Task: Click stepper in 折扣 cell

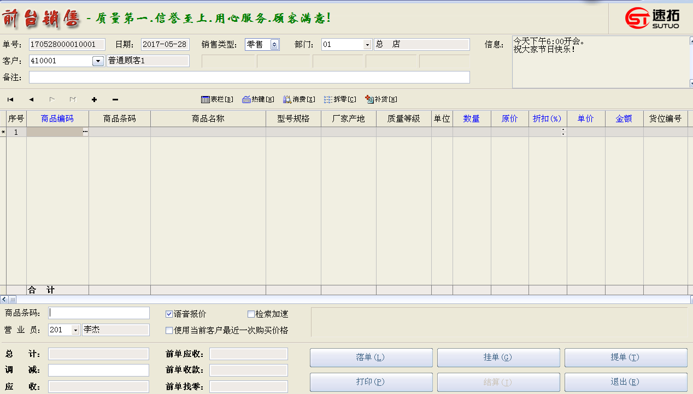Action: [563, 132]
